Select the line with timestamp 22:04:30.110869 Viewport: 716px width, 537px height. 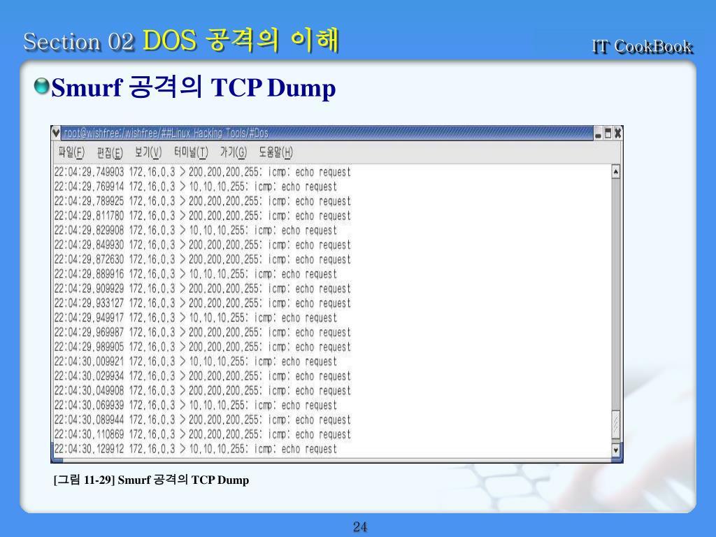202,435
